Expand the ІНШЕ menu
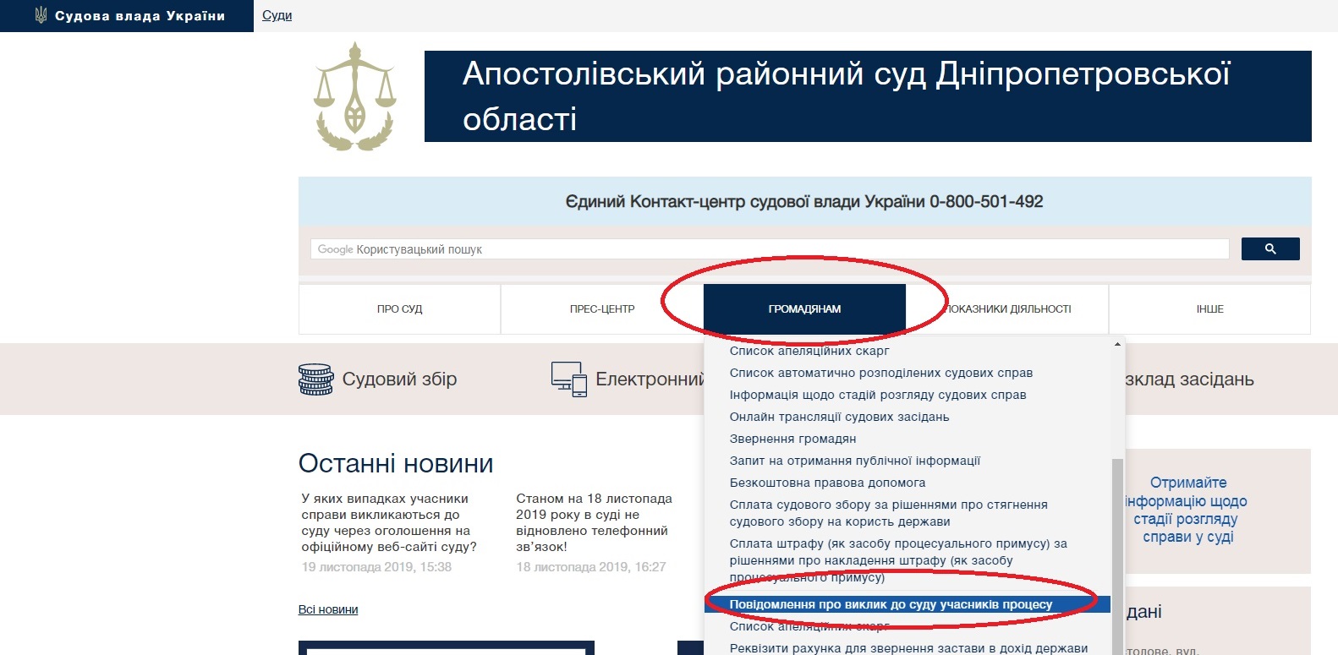 1209,309
